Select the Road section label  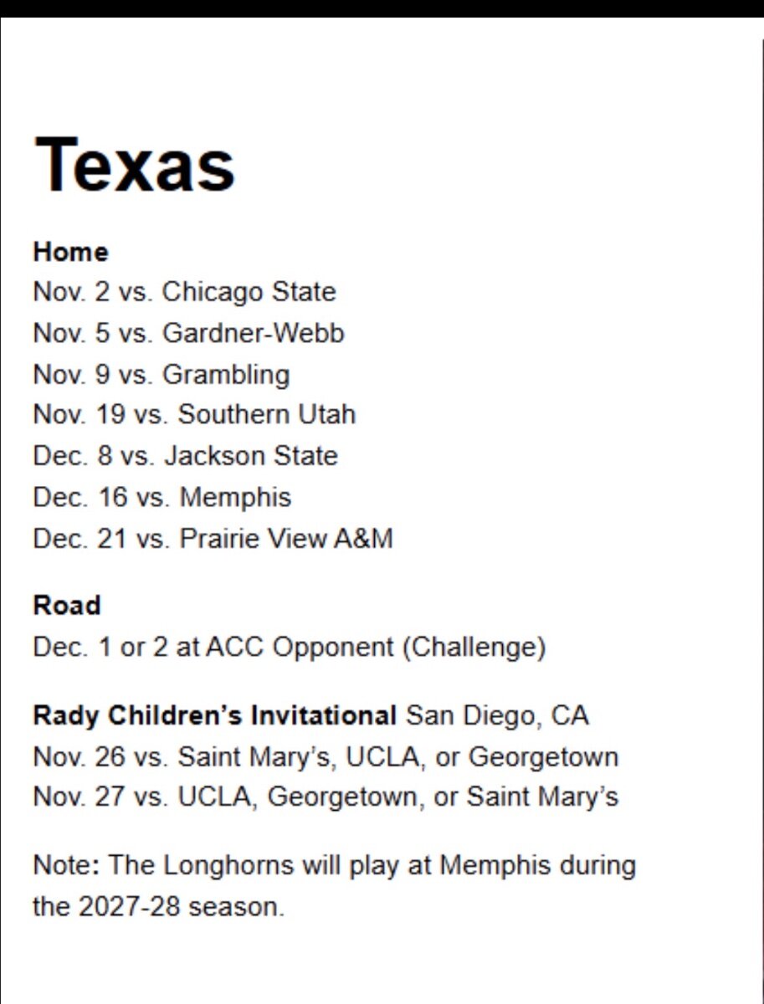click(67, 605)
